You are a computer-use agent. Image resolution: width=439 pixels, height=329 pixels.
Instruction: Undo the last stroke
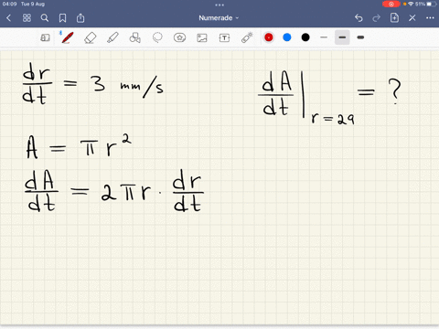coord(359,18)
